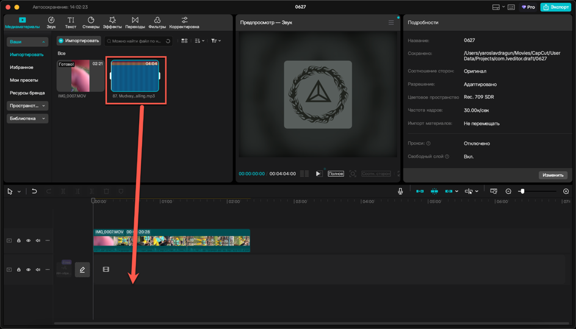Select the Mudvayne mp3 audio thumbnail

[x=135, y=76]
